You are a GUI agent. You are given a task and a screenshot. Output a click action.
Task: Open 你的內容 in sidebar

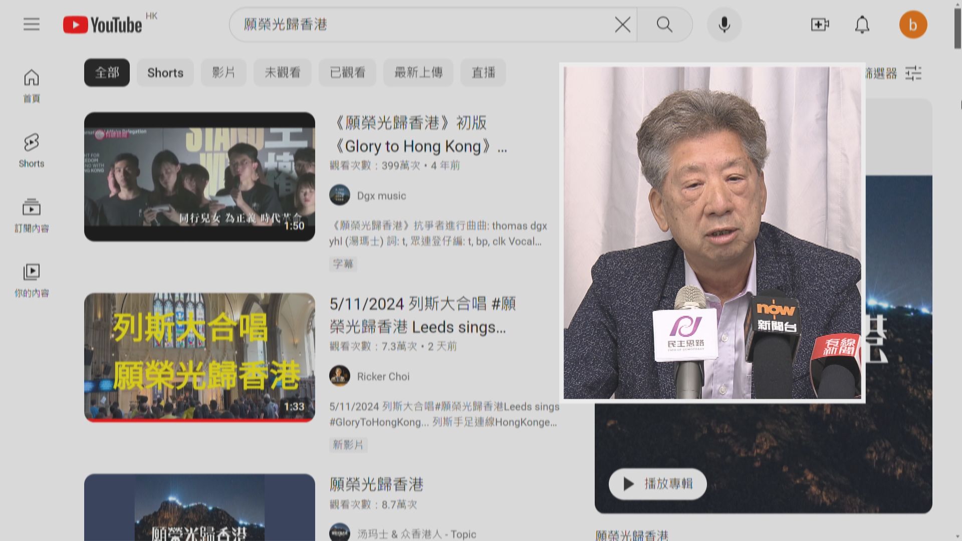click(x=32, y=281)
